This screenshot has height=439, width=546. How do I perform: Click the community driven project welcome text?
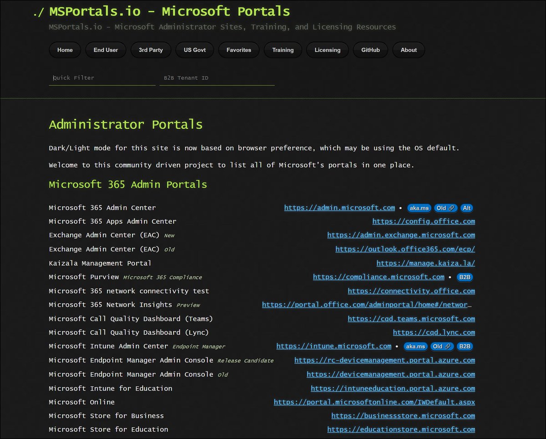coord(232,165)
